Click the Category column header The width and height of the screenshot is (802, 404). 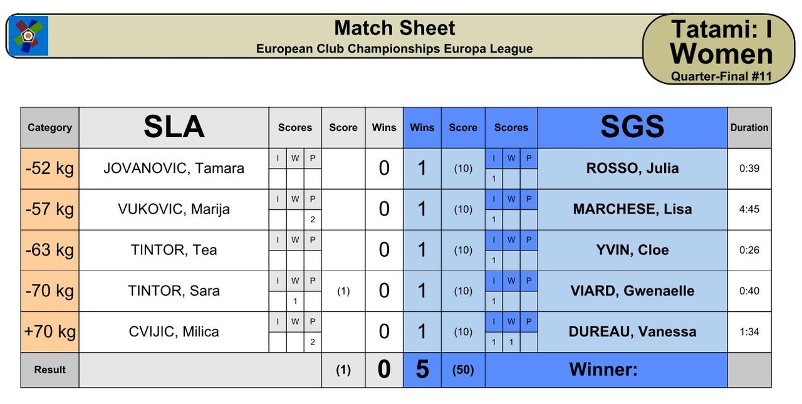(x=49, y=127)
